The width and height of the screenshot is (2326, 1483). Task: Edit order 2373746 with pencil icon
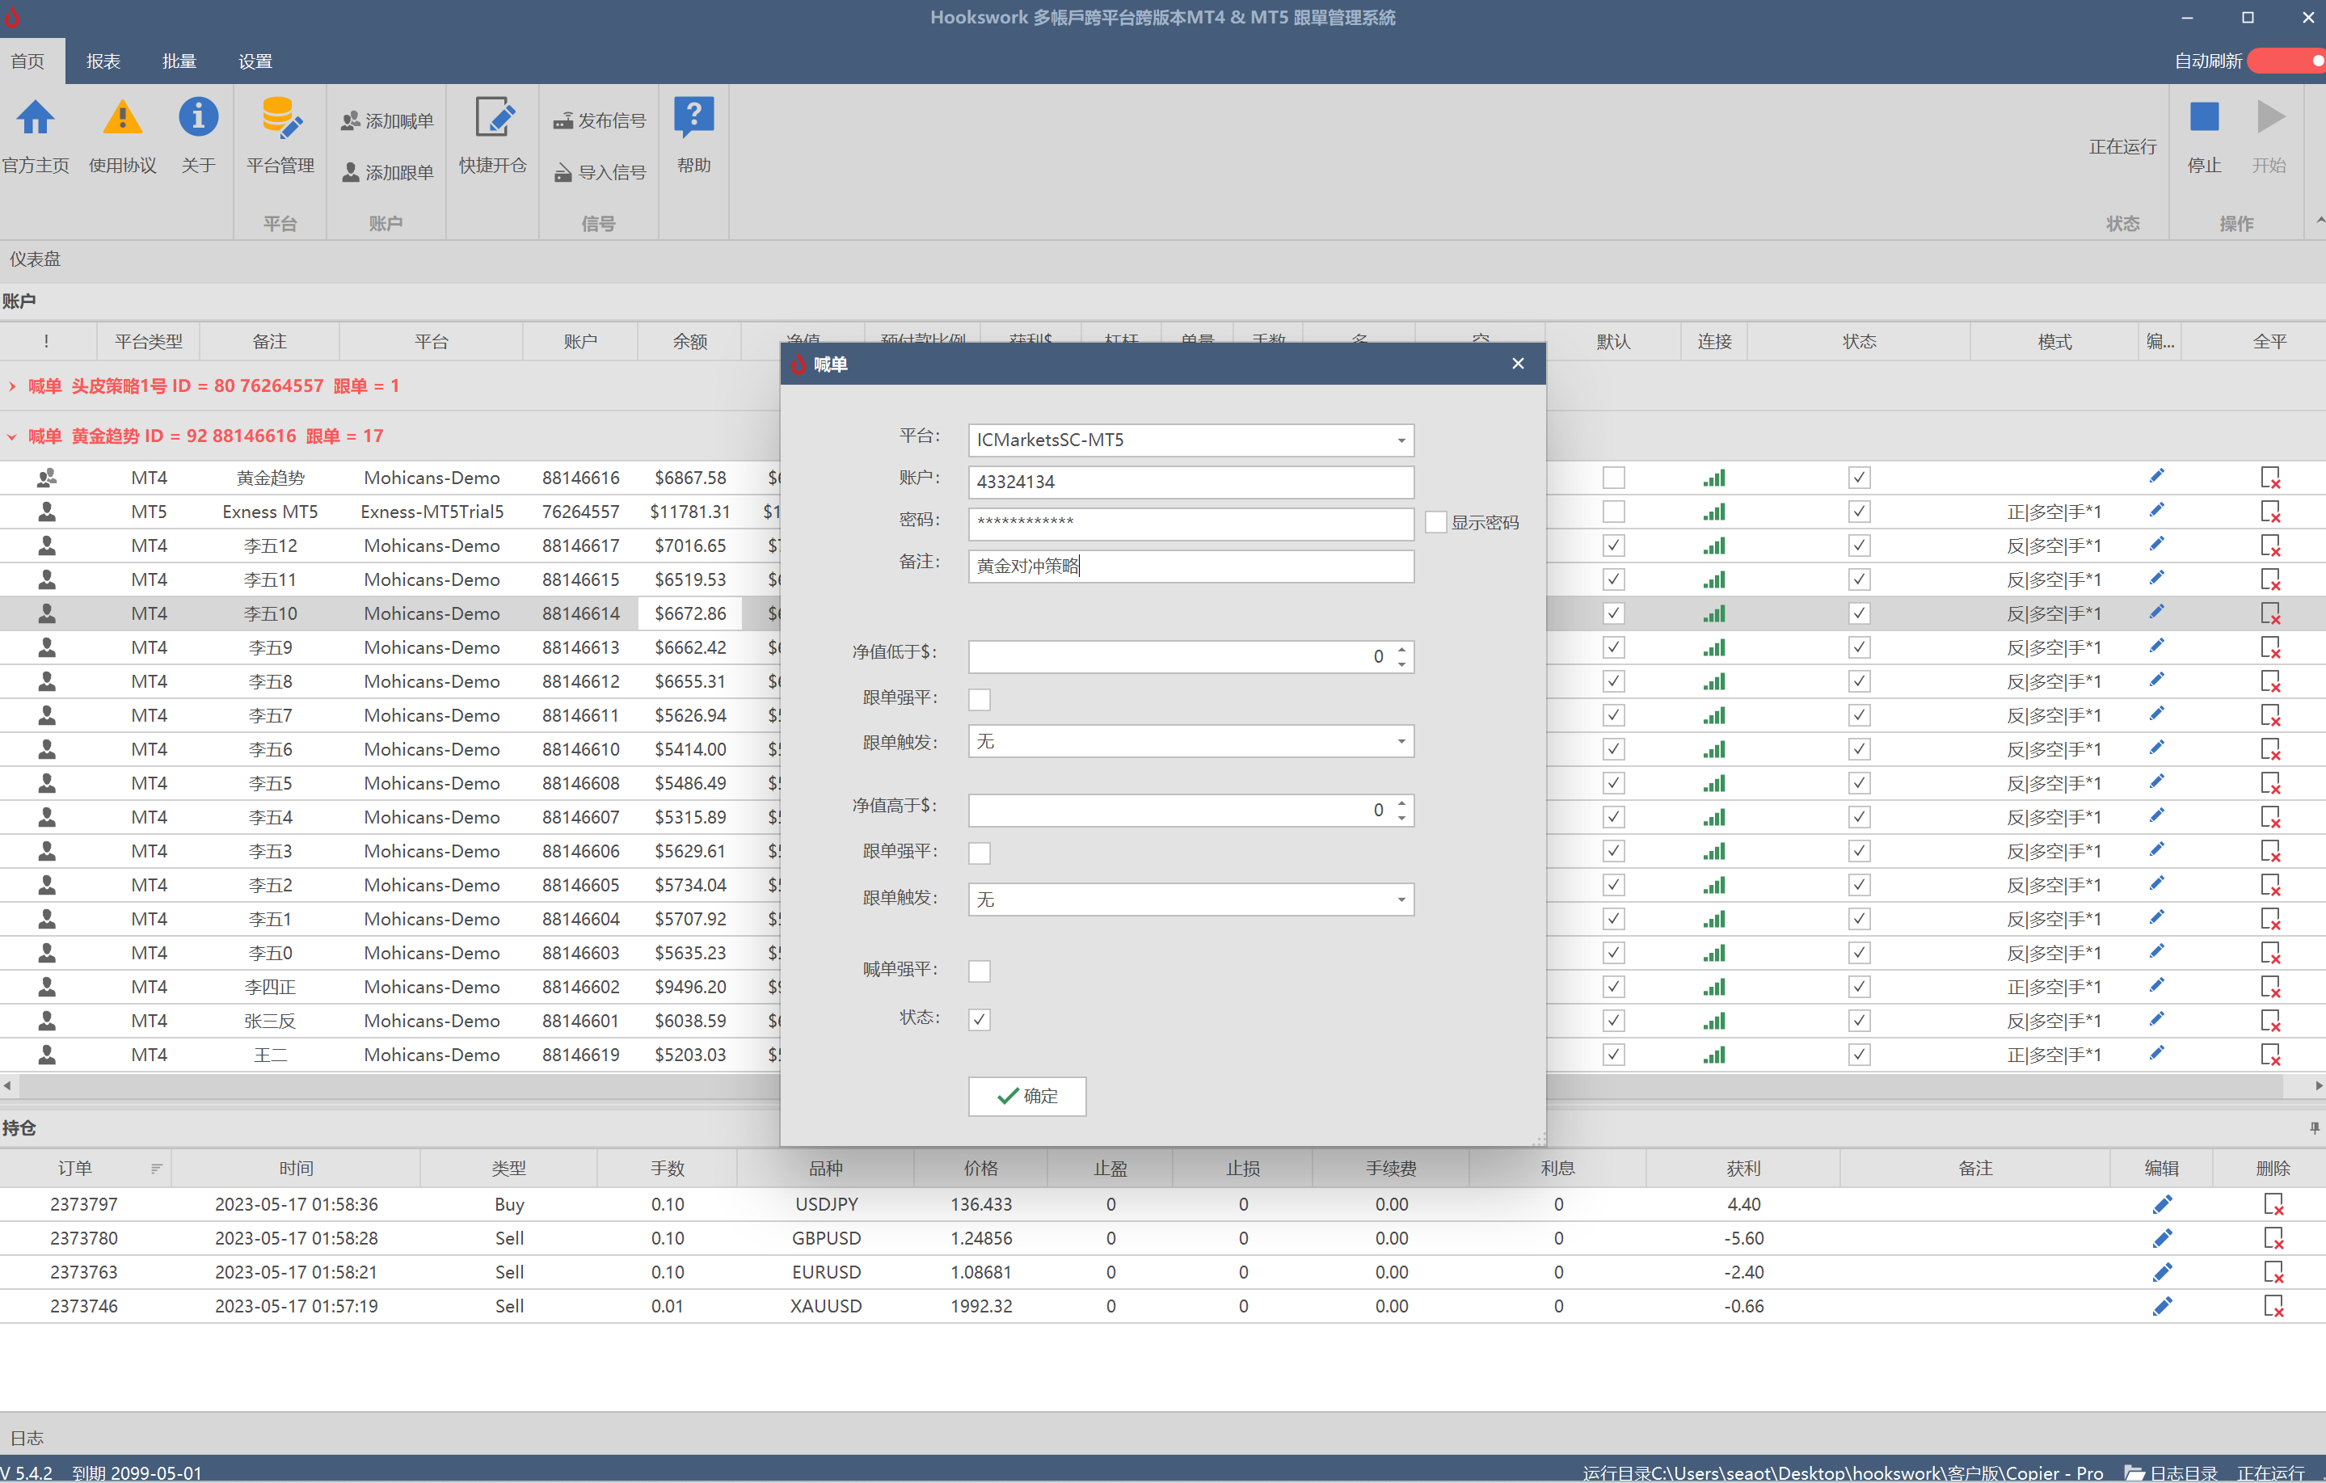pos(2162,1305)
